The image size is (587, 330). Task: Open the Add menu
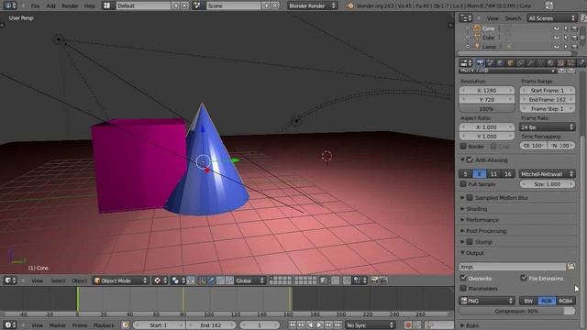tap(50, 5)
